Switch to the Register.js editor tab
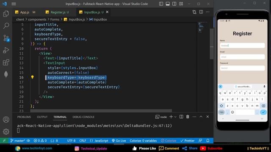The image size is (271, 152). coord(58,12)
